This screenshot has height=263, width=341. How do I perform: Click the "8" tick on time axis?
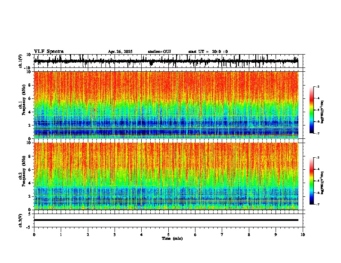(x=249, y=235)
